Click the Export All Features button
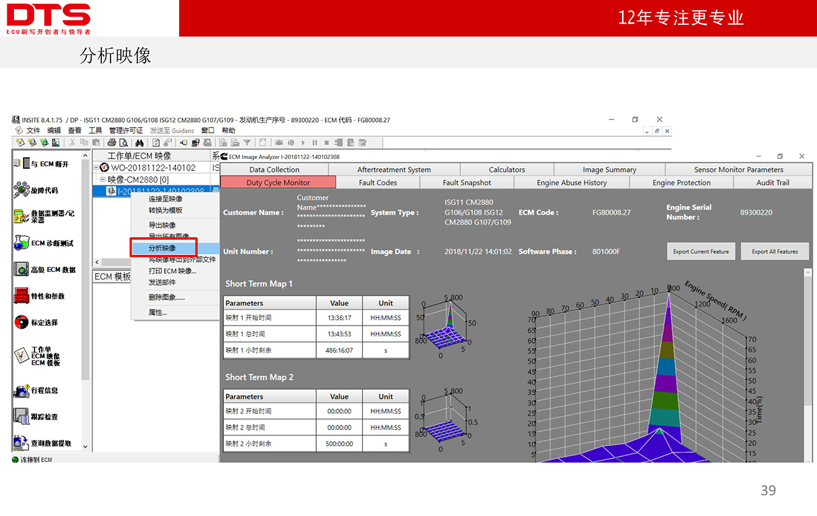Image resolution: width=817 pixels, height=516 pixels. click(775, 251)
